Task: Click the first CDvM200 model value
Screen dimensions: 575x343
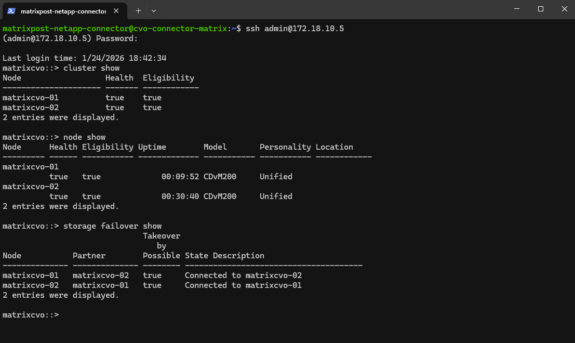Action: tap(220, 177)
